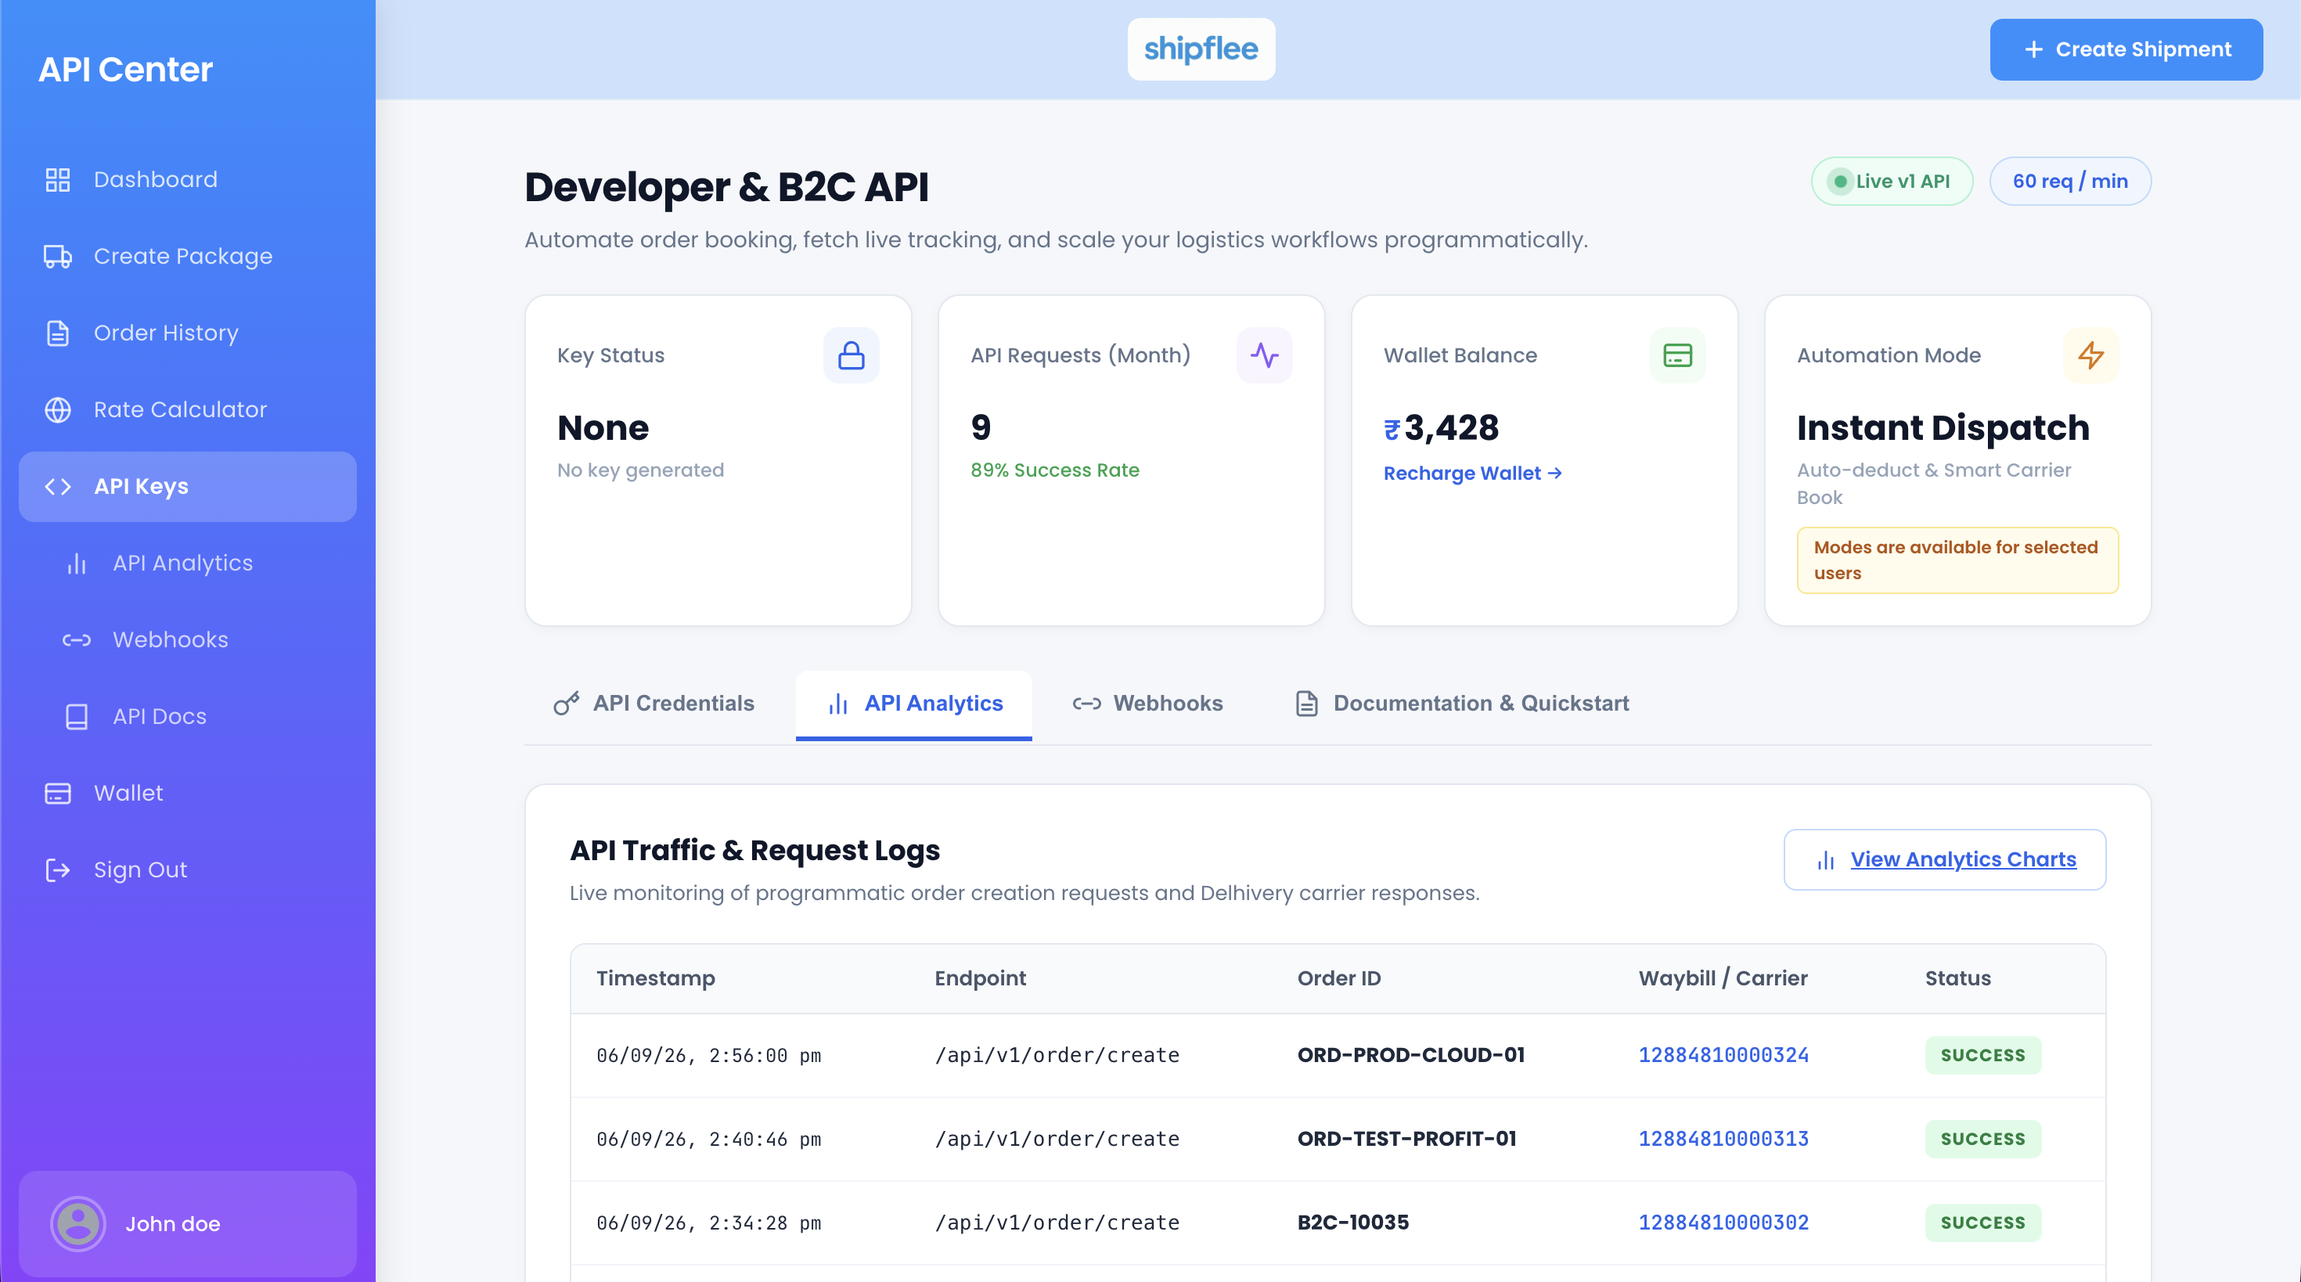Click the 60 req / min badge
This screenshot has width=2301, height=1282.
[x=2069, y=182]
